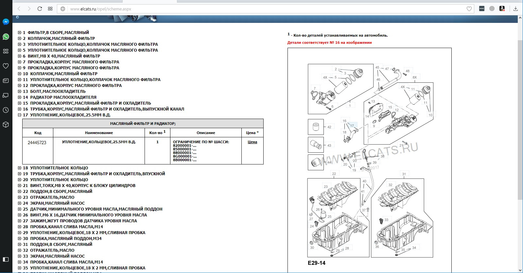Open the Цена link for part 24445723
This screenshot has width=523, height=273.
click(252, 142)
